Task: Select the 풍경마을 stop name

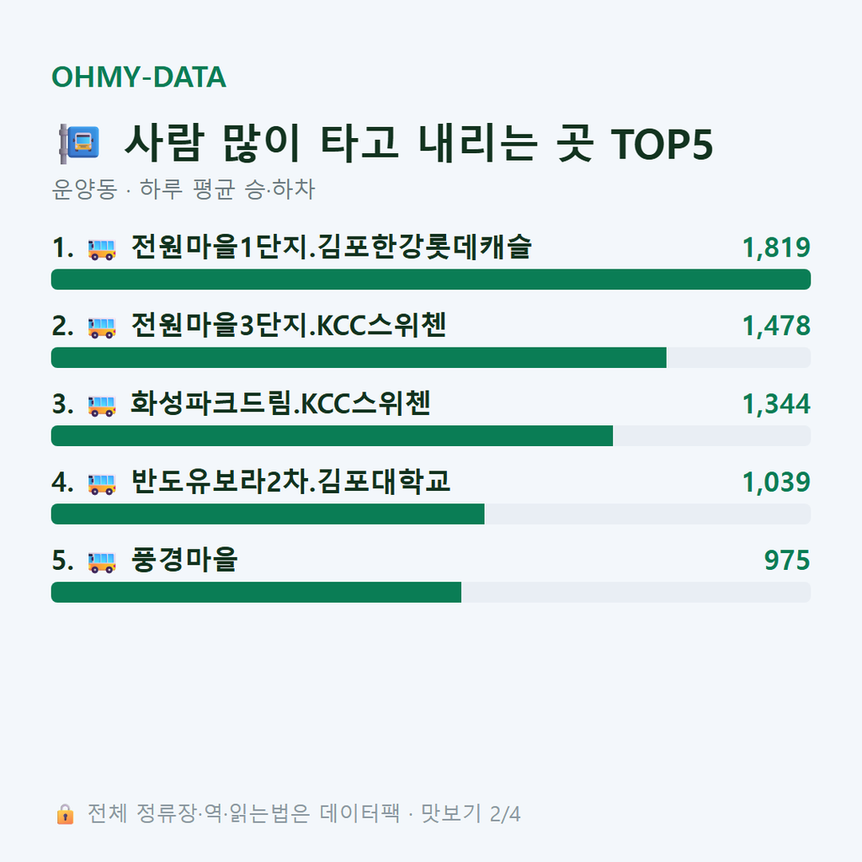Action: 184,559
